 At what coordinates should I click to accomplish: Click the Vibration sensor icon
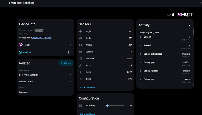pos(81,58)
